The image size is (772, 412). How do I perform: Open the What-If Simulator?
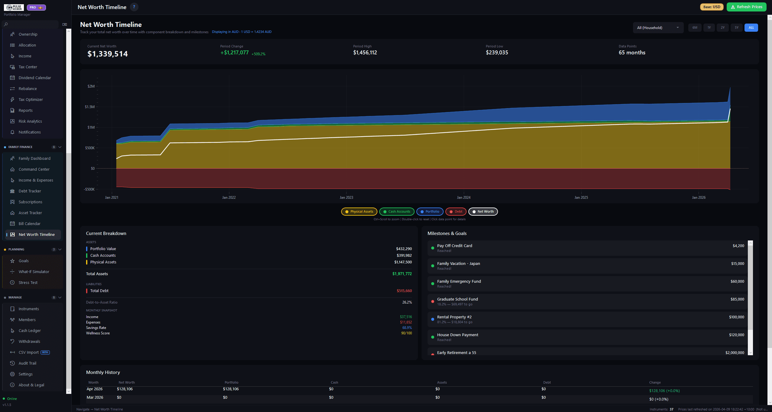tap(33, 272)
